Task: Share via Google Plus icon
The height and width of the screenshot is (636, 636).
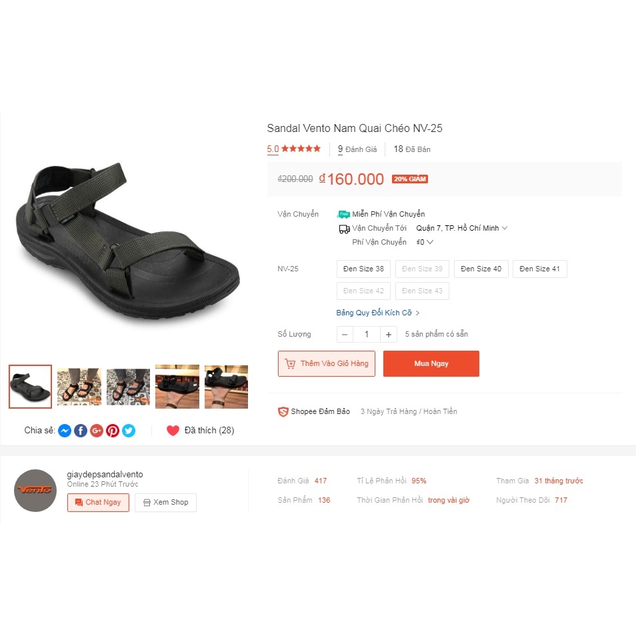Action: pos(97,431)
